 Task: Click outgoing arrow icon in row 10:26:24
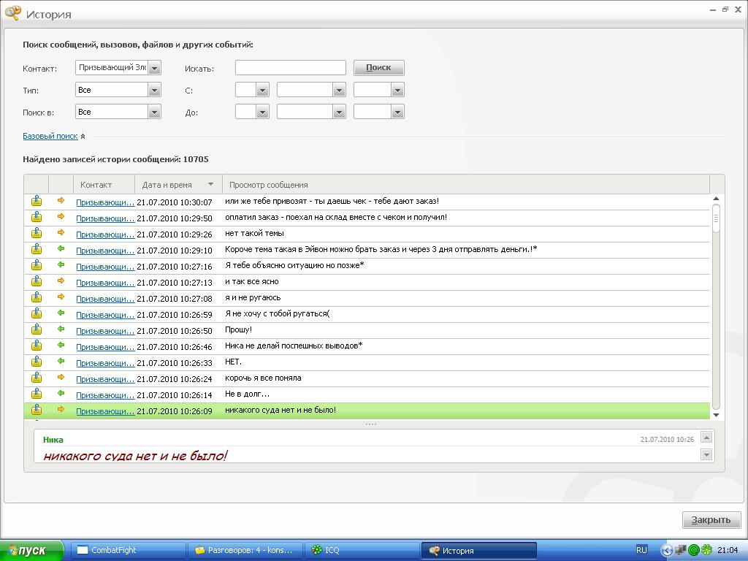61,378
